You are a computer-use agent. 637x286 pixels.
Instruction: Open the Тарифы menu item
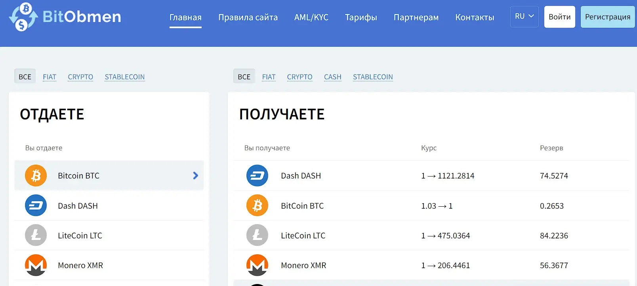(x=361, y=17)
